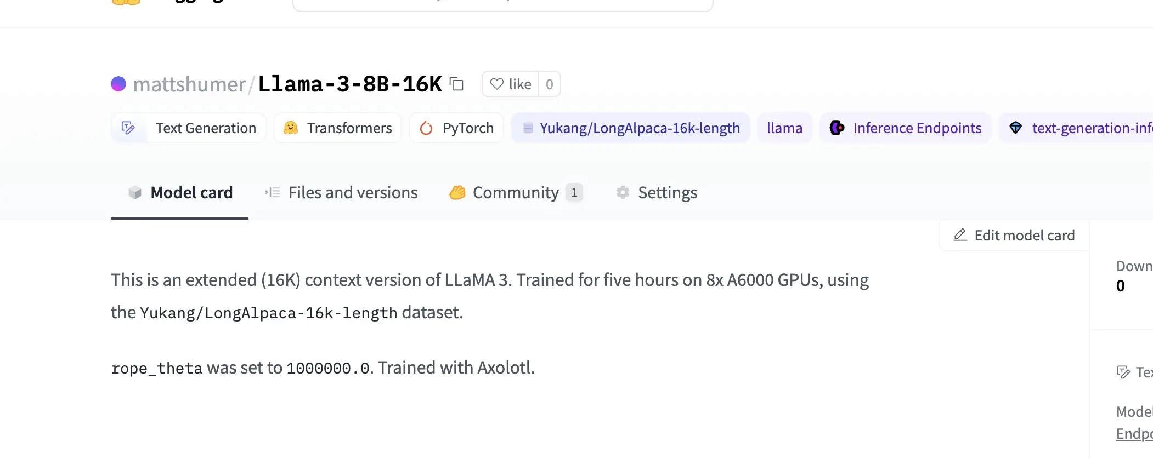Screen dimensions: 1153x459
Task: Click the Text Generation pencil icon
Action: point(128,128)
